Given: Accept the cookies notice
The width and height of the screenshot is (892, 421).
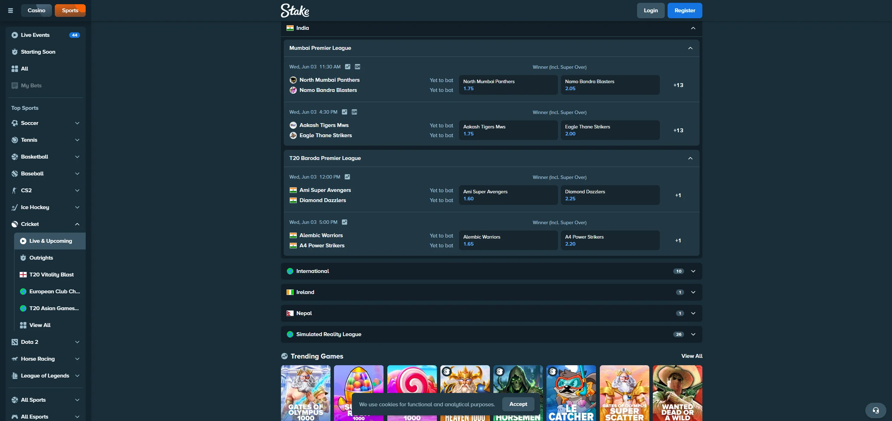Looking at the screenshot, I should click(x=518, y=404).
